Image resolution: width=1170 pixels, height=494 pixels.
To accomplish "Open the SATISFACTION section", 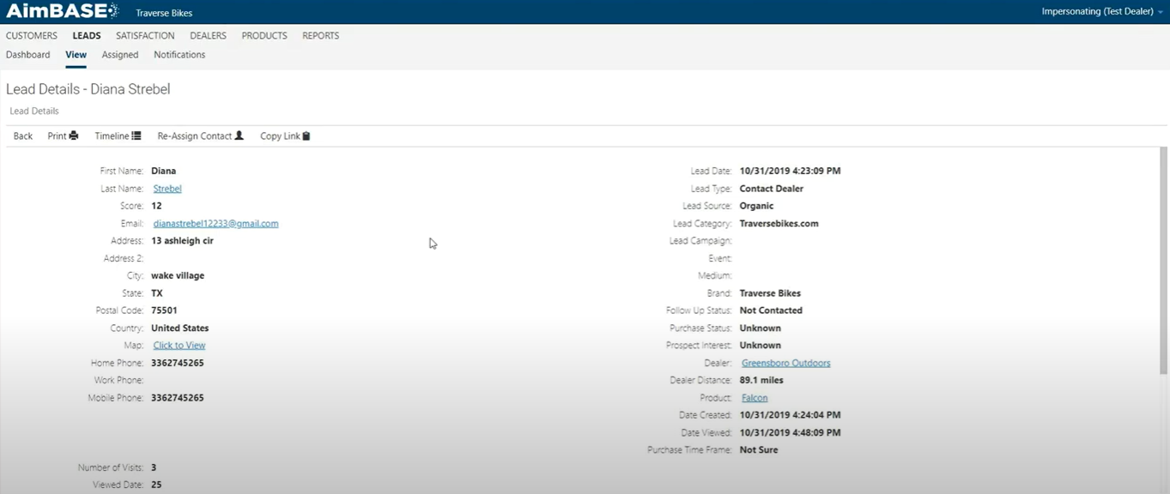I will coord(145,35).
